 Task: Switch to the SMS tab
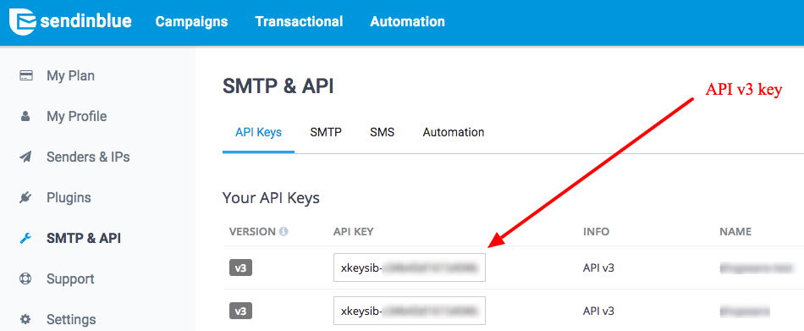tap(383, 132)
